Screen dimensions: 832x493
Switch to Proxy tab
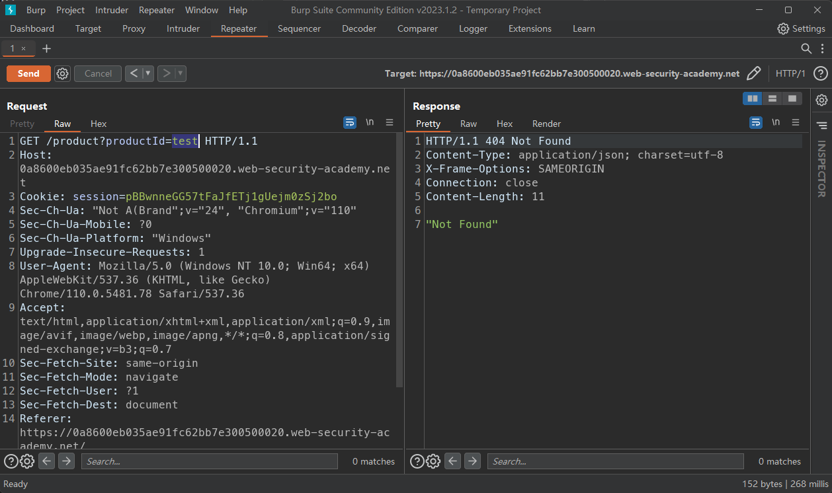click(134, 28)
